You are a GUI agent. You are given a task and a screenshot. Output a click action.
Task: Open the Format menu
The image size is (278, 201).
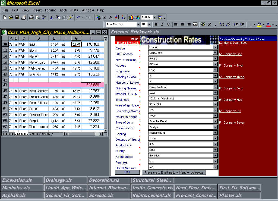click(50, 10)
